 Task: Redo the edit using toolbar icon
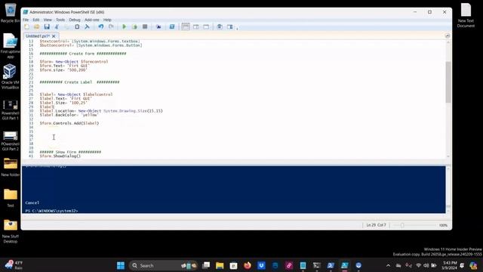tap(111, 27)
